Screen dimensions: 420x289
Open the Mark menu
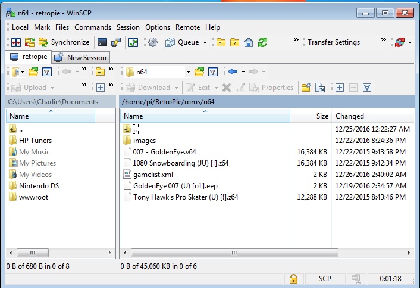[42, 27]
